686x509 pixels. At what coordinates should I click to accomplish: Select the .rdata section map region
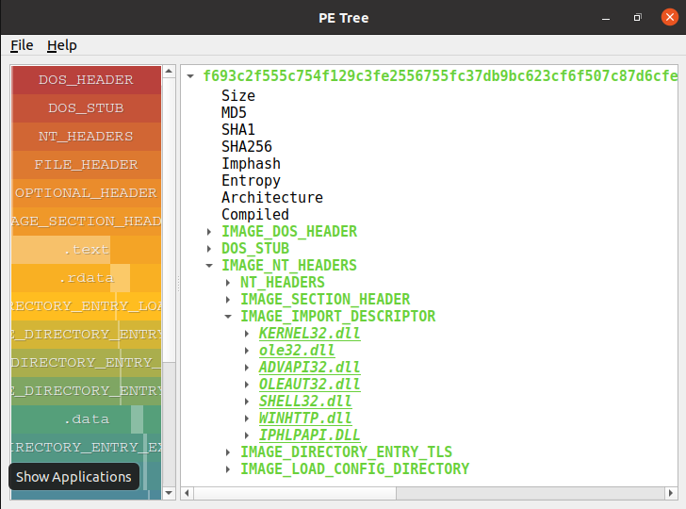click(x=86, y=278)
